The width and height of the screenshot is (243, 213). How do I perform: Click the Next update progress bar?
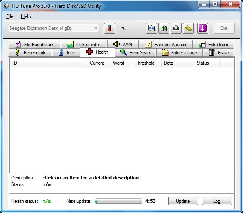pyautogui.click(x=119, y=201)
